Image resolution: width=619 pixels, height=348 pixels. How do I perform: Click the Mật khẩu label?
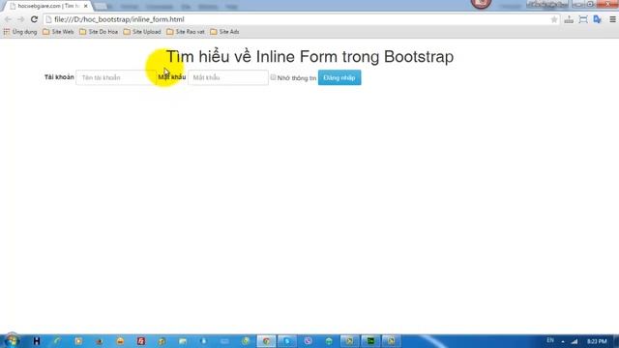coord(172,77)
